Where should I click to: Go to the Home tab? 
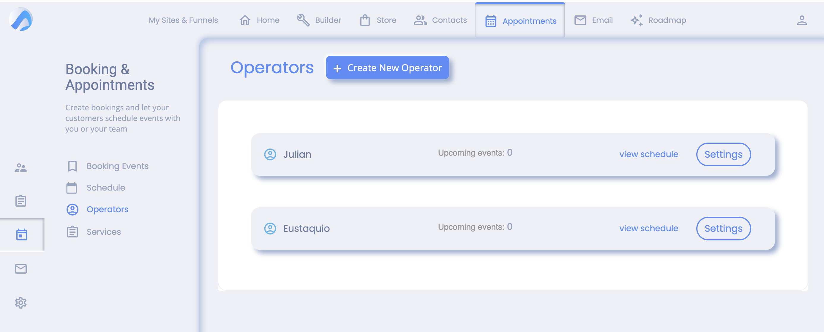pos(259,20)
